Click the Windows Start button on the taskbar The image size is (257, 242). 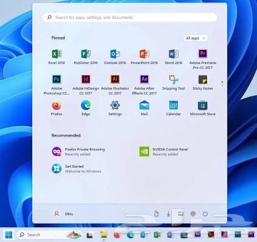[x=9, y=235]
